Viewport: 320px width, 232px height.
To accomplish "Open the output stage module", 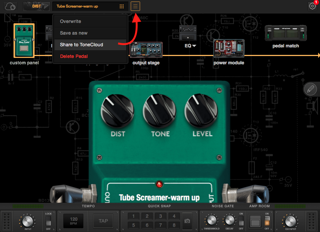I will pyautogui.click(x=146, y=50).
